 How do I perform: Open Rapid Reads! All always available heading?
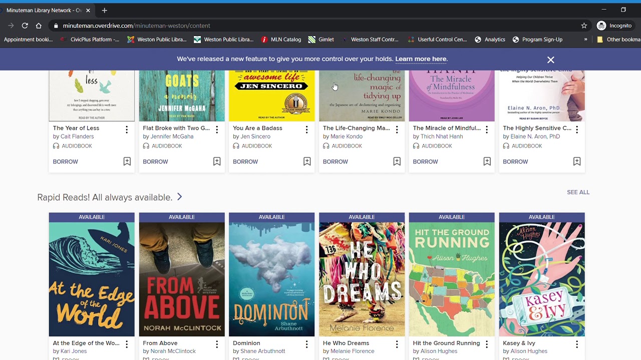click(105, 197)
